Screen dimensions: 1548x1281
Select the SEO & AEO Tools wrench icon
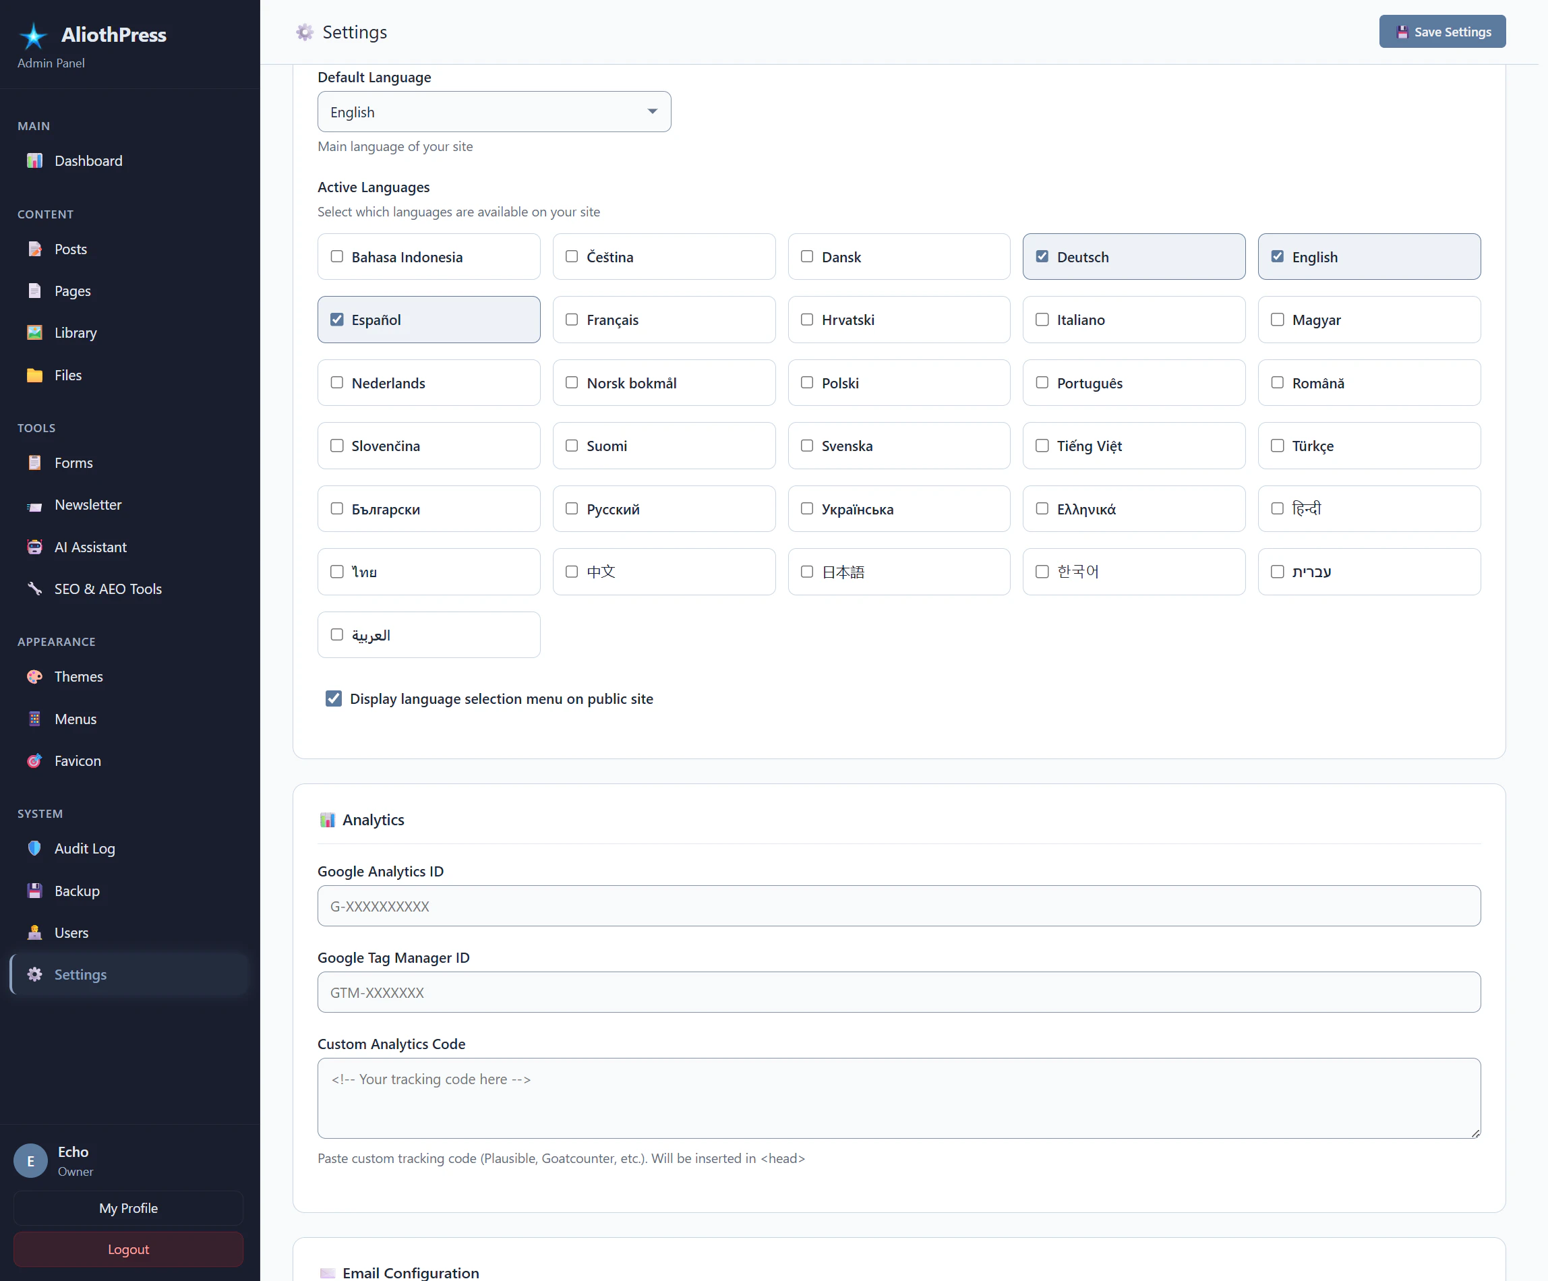click(x=34, y=588)
